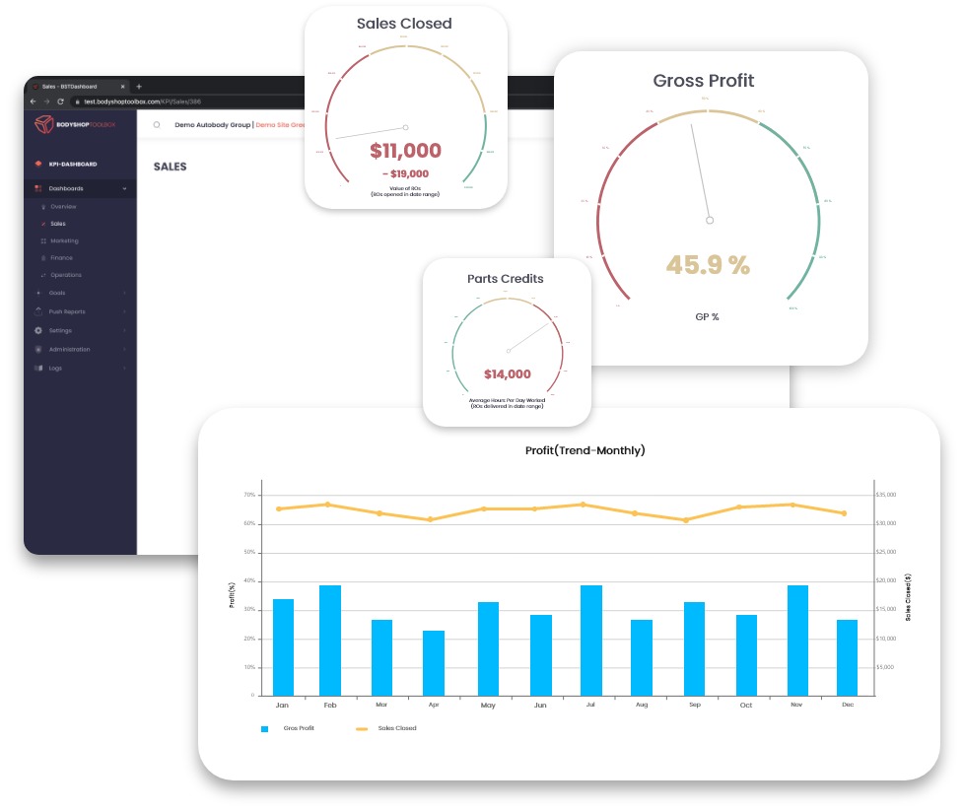Expand the Goals sidebar menu
The width and height of the screenshot is (963, 812).
tap(124, 293)
